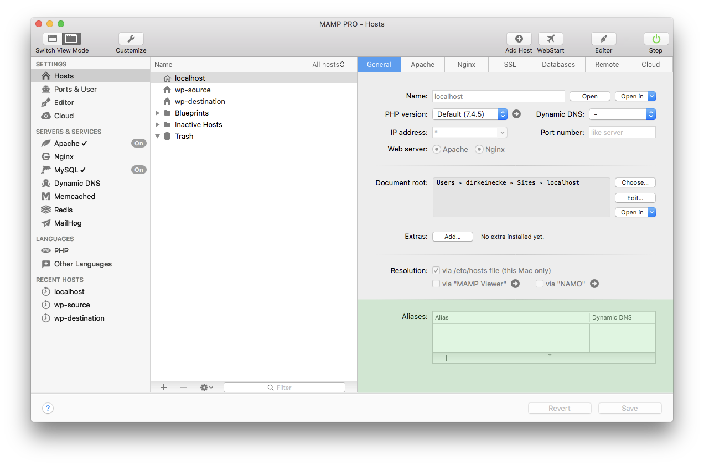Click minus icon below hosts list

[x=183, y=388]
